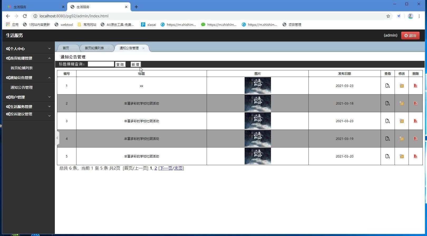Select the title cell reading xx
The image size is (427, 236).
tap(142, 86)
